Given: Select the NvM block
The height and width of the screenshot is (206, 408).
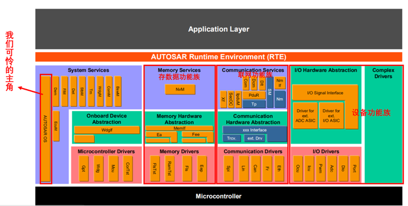Looking at the screenshot, I should [x=180, y=89].
